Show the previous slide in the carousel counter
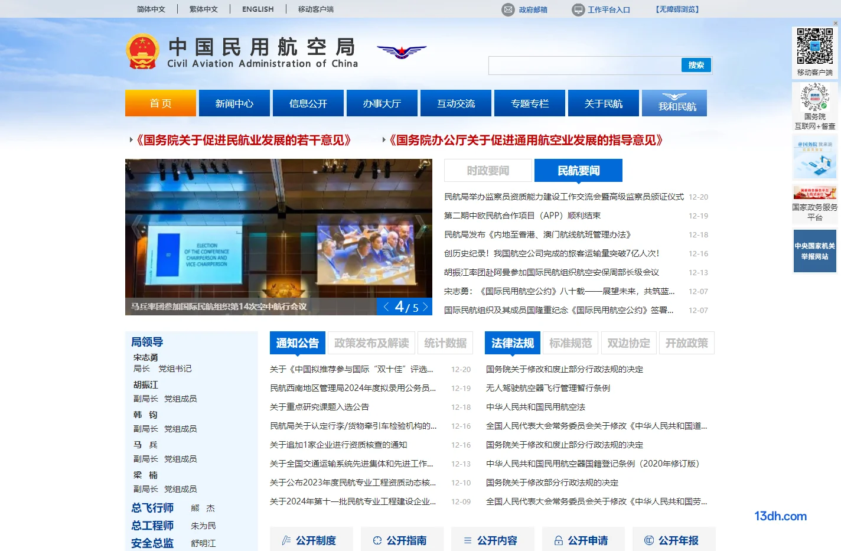The image size is (841, 551). click(386, 307)
